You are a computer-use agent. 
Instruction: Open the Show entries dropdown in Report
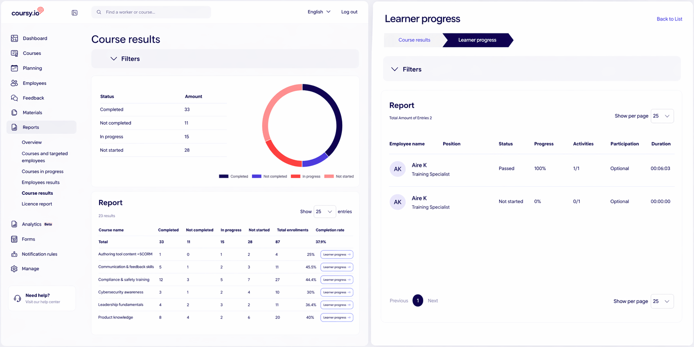pyautogui.click(x=325, y=212)
